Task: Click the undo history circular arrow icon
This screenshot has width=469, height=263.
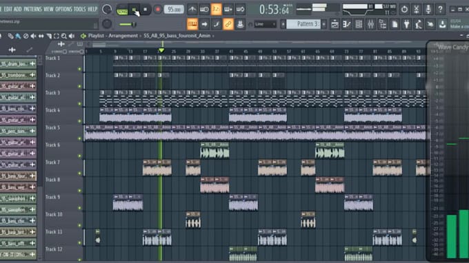Action: click(x=404, y=9)
